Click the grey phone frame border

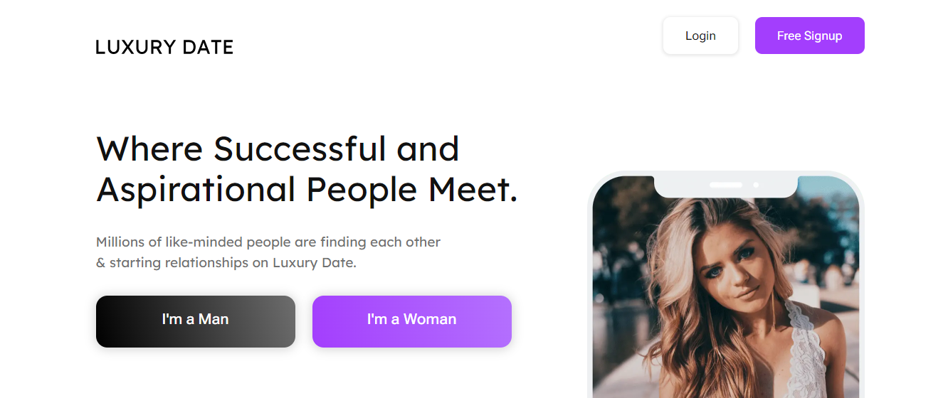tap(590, 298)
